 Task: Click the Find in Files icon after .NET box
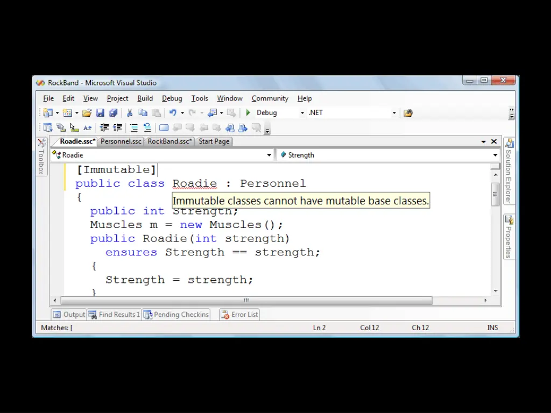click(x=408, y=113)
